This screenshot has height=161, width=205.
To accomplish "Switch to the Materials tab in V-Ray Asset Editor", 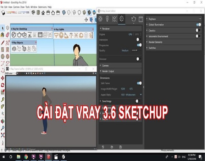I will point(100,19).
